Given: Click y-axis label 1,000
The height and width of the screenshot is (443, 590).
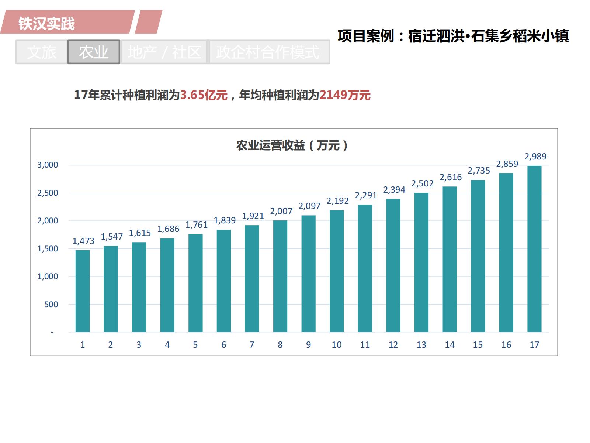Looking at the screenshot, I should 48,277.
